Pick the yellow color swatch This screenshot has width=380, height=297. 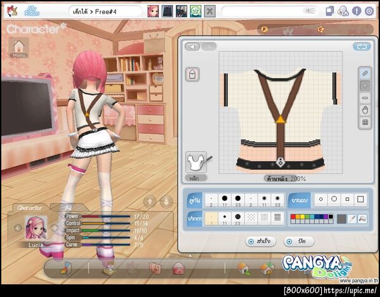click(303, 217)
